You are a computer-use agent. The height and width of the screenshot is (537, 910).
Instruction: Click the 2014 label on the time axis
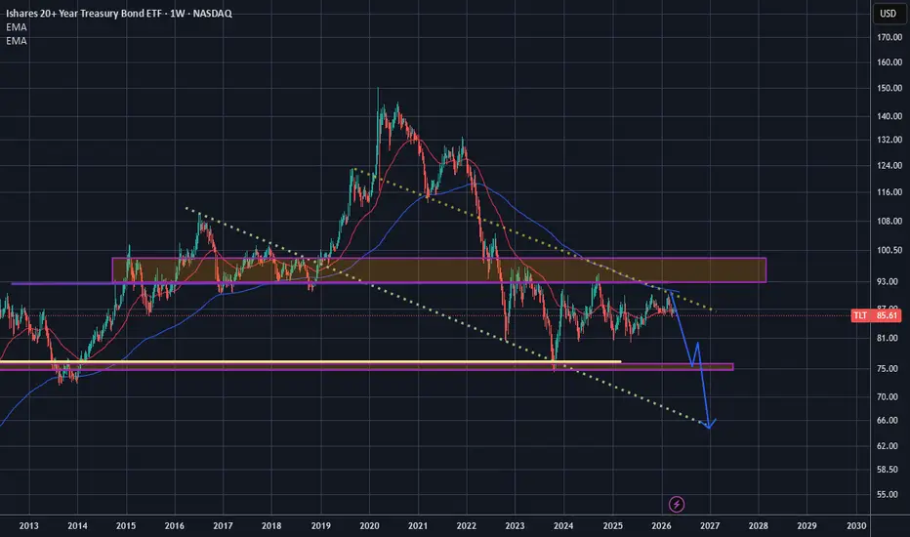[x=77, y=526]
